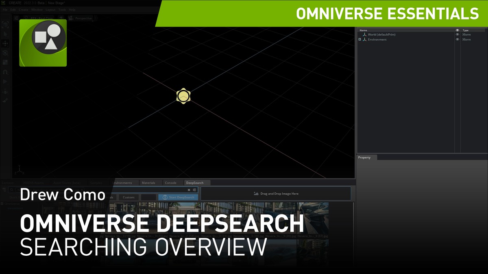Screen dimensions: 488x274
Task: Click the eye column header in Stage
Action: [457, 30]
